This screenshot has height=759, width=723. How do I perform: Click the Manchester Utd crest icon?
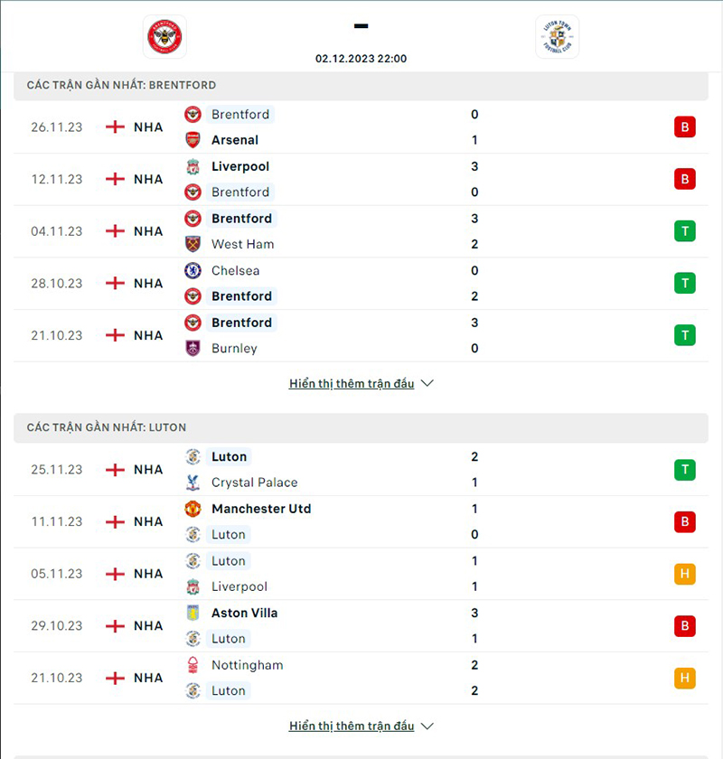tap(194, 509)
